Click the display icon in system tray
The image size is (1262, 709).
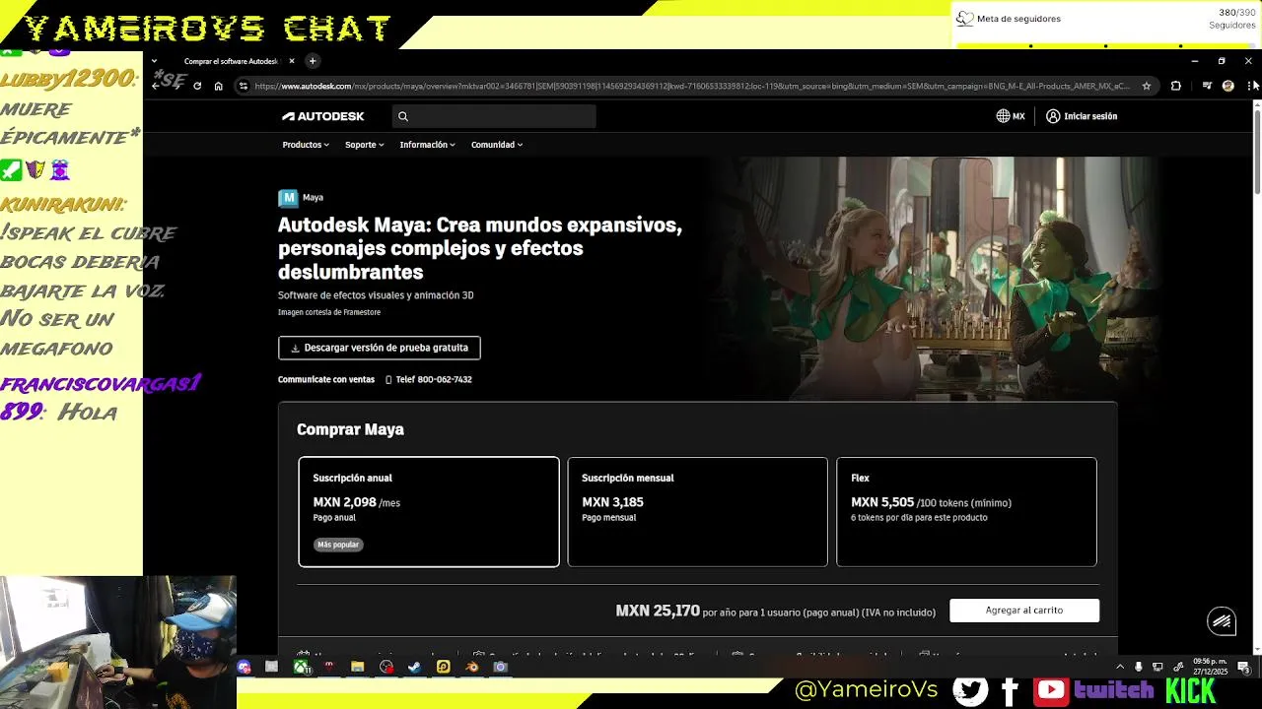point(1157,667)
